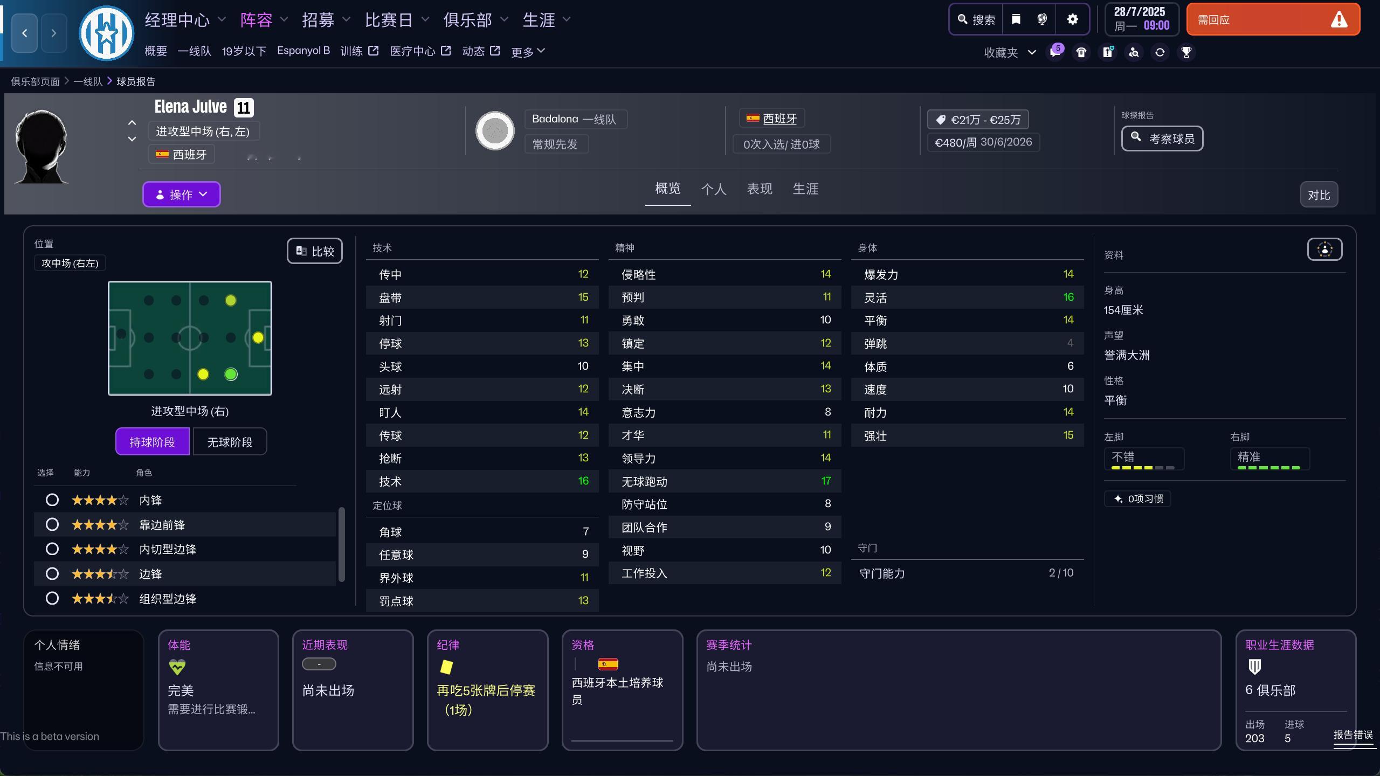Expand the 操作 actions dropdown
This screenshot has width=1380, height=776.
pos(181,195)
